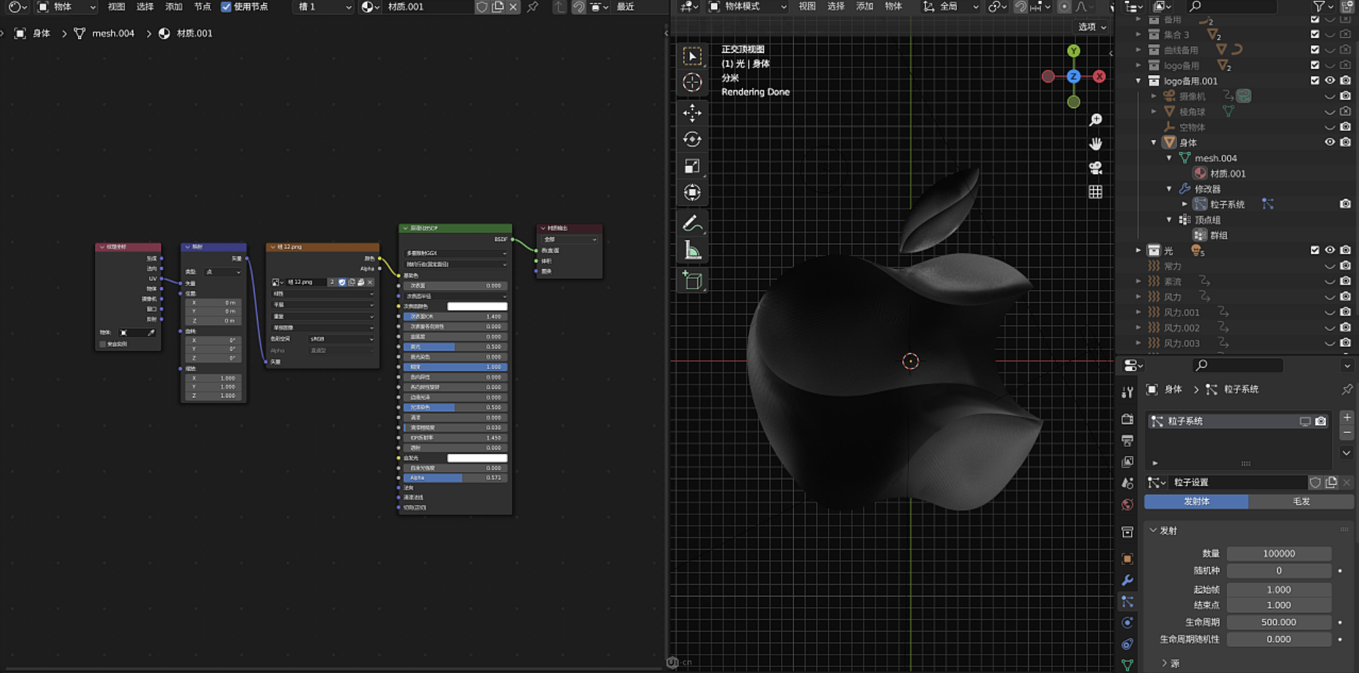Collapse the 身体 tree item
This screenshot has width=1359, height=673.
tap(1153, 142)
